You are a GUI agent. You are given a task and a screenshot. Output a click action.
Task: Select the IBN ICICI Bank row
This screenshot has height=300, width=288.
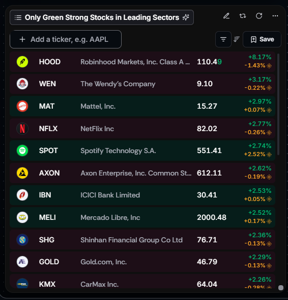142,195
